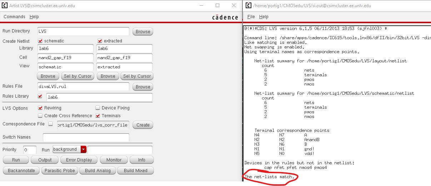Click the schematic Cell field nand2_gap_f19
This screenshot has width=431, height=186.
point(66,57)
